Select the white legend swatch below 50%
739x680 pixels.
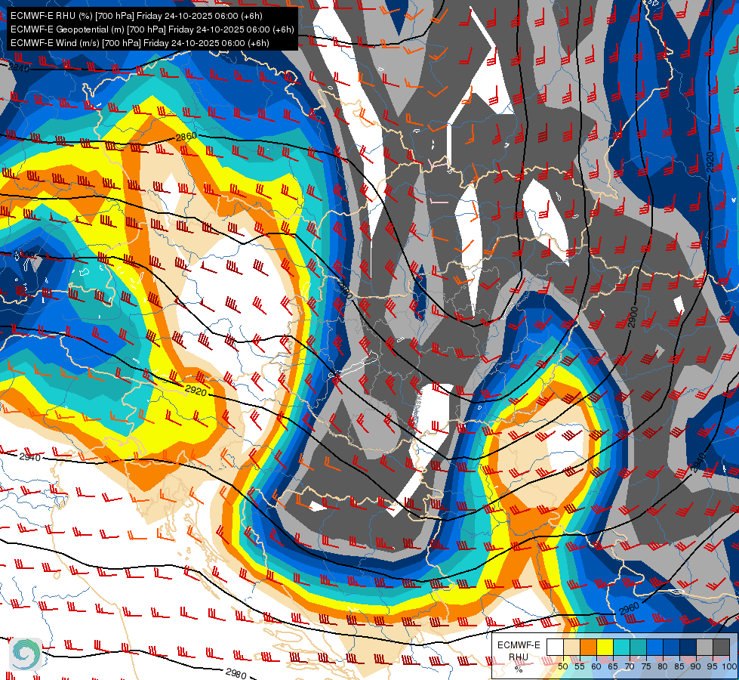coord(555,647)
